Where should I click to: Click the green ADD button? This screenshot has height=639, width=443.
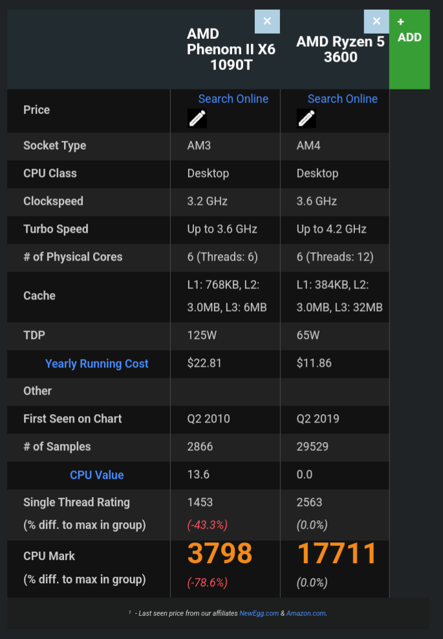409,49
